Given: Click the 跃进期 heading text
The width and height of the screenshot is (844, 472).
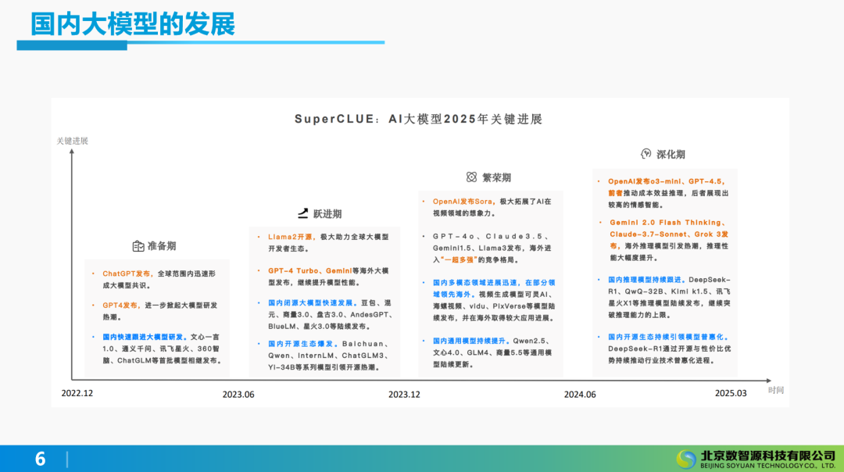Looking at the screenshot, I should [327, 214].
